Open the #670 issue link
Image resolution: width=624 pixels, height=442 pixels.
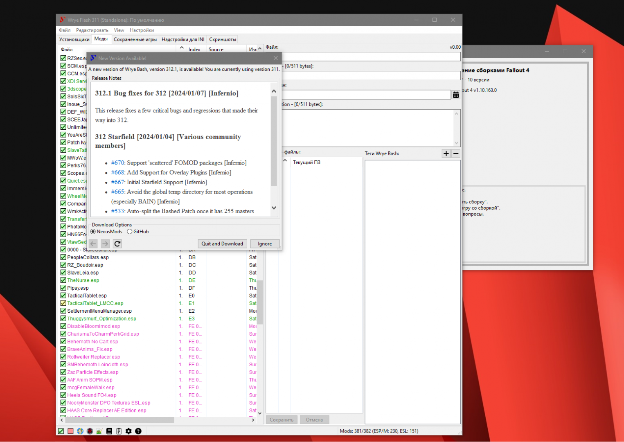tap(117, 163)
